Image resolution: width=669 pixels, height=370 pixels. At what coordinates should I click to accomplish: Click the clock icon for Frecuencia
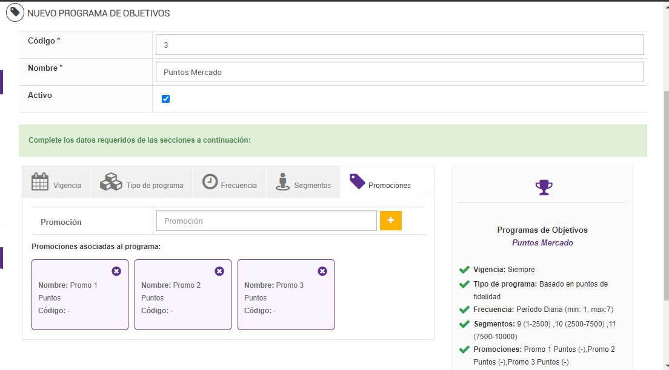[x=210, y=182]
